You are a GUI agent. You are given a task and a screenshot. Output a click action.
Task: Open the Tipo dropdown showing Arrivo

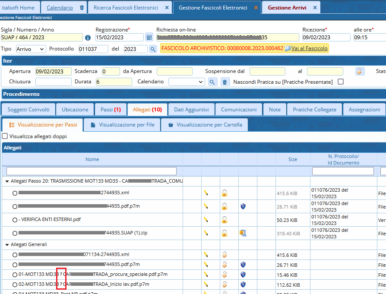coord(31,49)
